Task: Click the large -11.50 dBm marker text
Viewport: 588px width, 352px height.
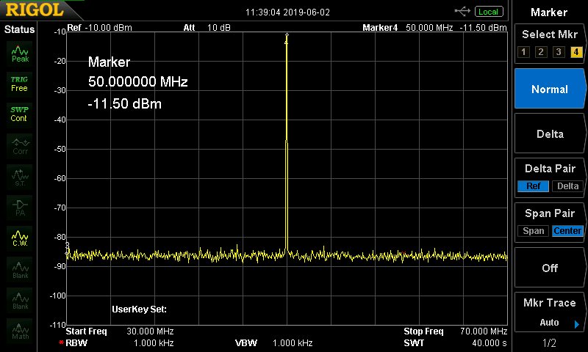Action: point(124,103)
